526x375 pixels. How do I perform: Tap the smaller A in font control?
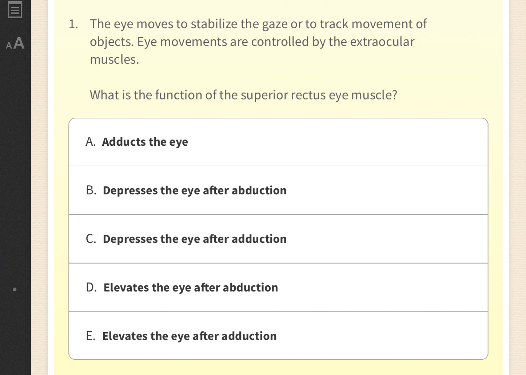9,46
